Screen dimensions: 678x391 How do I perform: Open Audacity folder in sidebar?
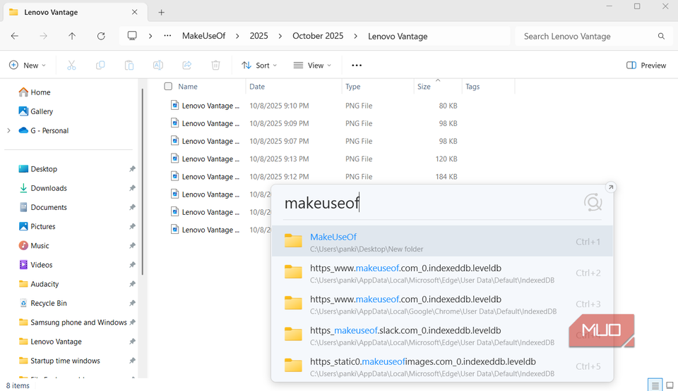point(38,284)
